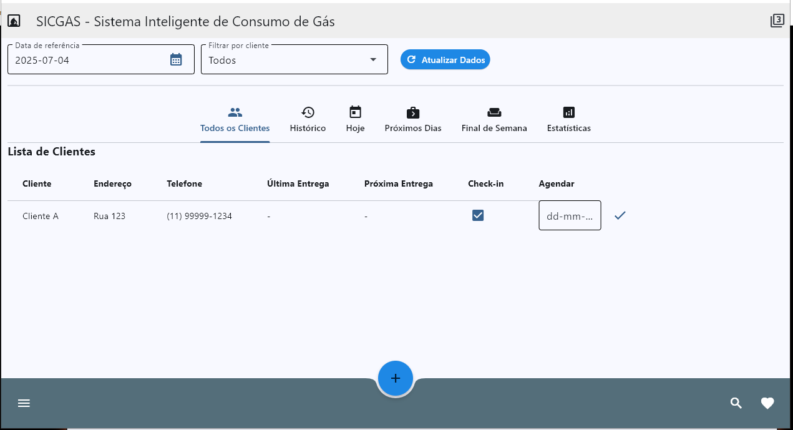Switch to the Histórico tab
This screenshot has height=430, width=793.
(x=308, y=120)
